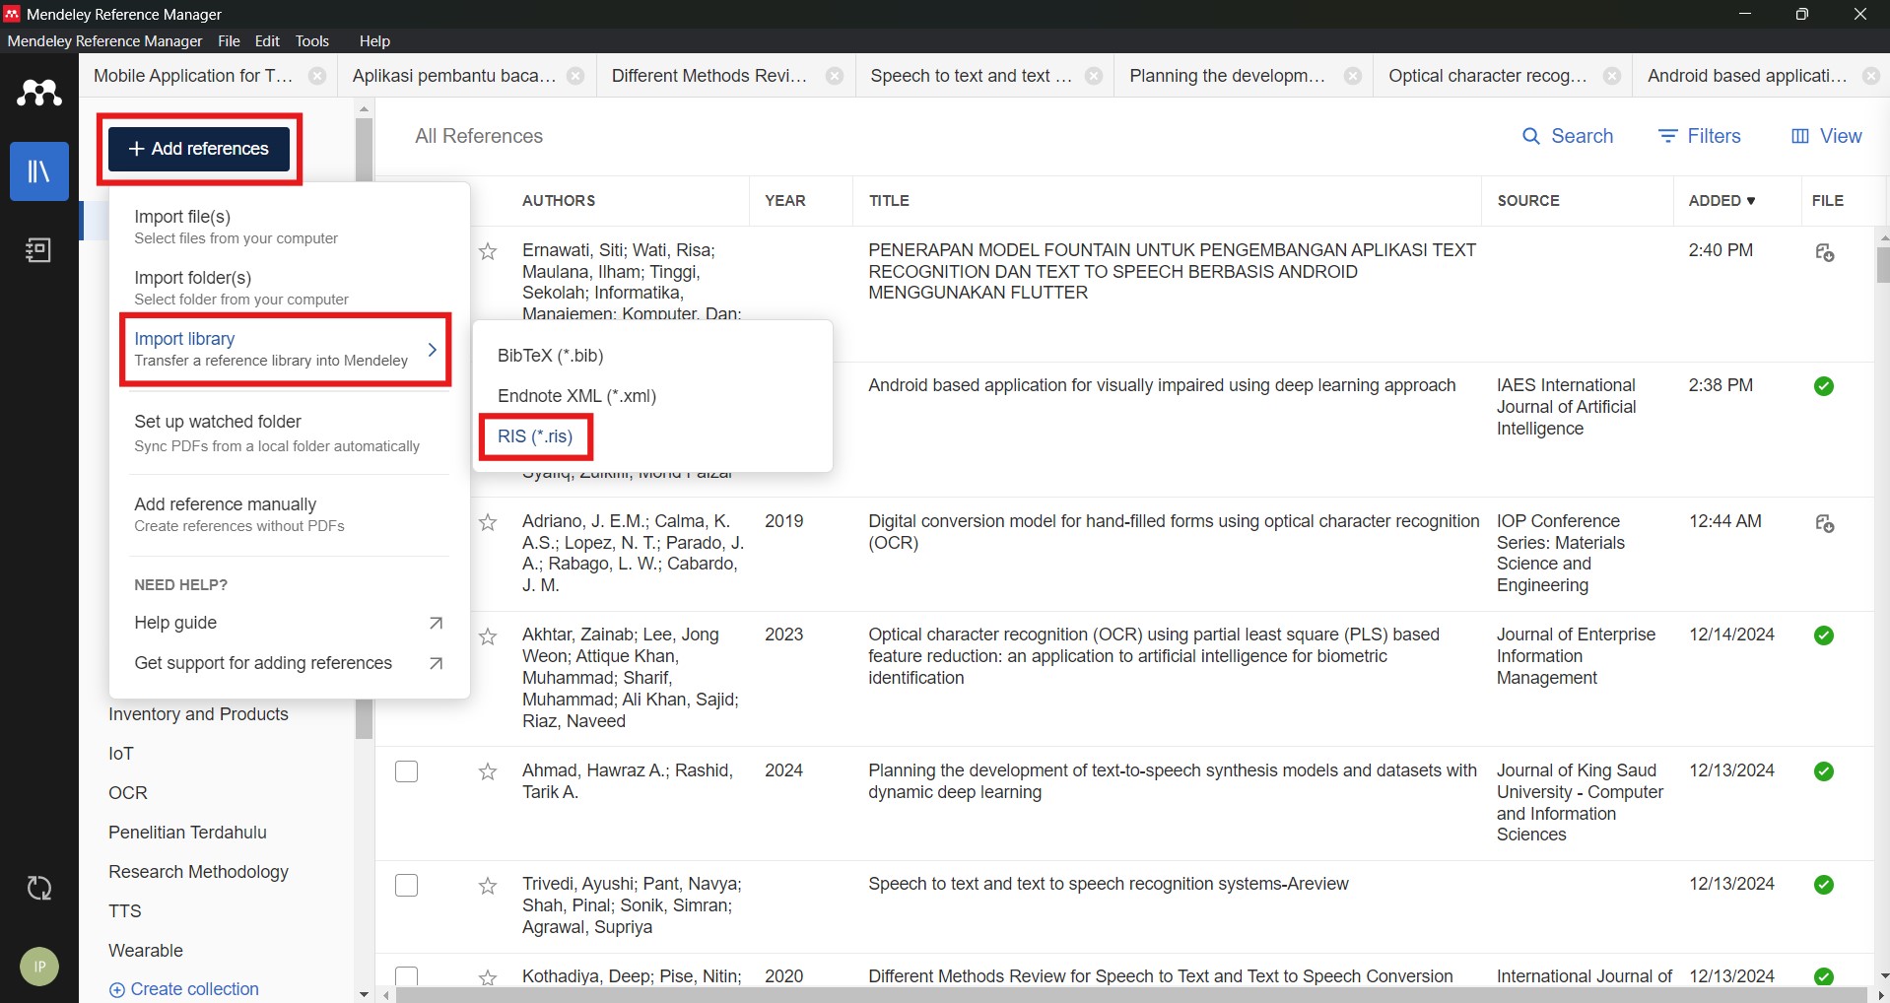Close the Speech to text and text… tab

pyautogui.click(x=1095, y=76)
